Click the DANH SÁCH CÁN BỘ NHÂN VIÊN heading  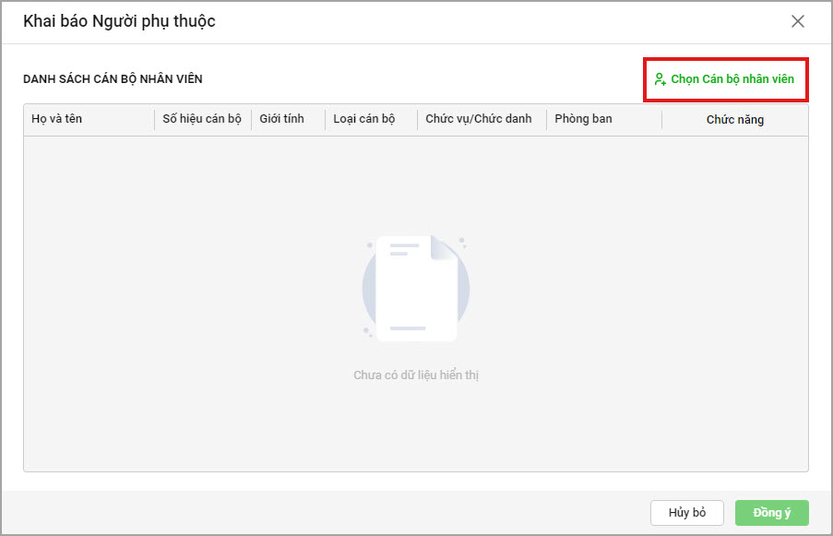pyautogui.click(x=113, y=79)
